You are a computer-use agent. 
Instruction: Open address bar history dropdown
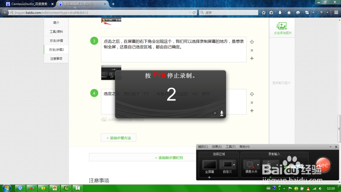click(x=190, y=13)
